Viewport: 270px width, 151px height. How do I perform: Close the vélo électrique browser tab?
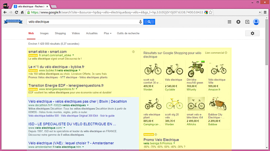pyautogui.click(x=47, y=7)
